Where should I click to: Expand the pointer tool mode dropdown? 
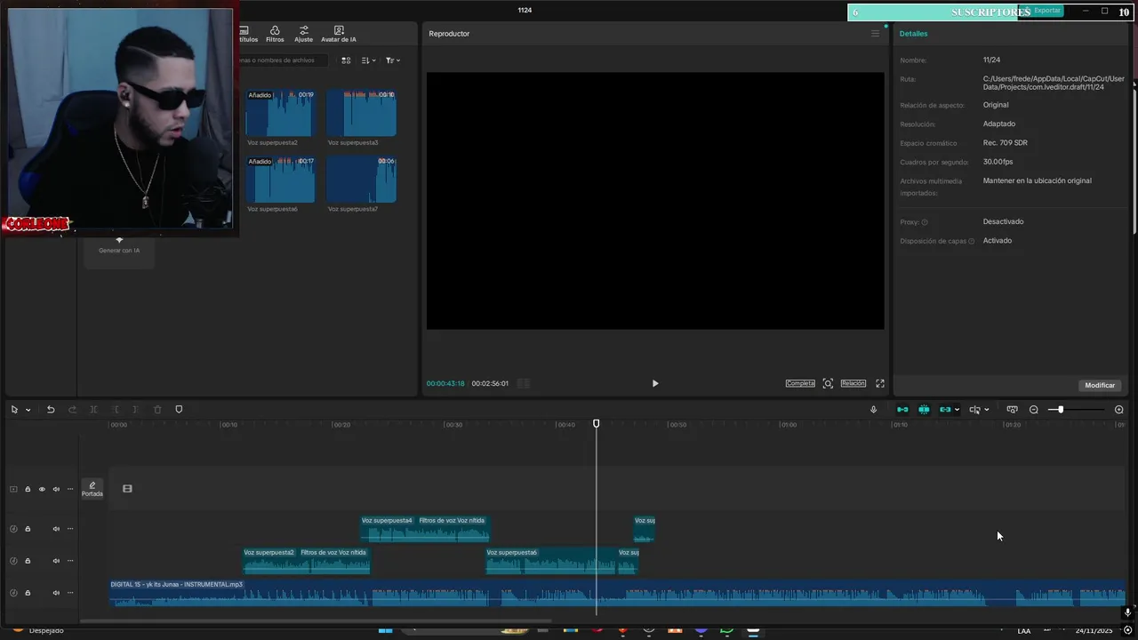[x=28, y=410]
